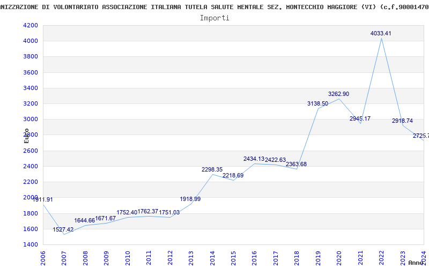Viewport: 429px width, 268px height.
Task: Click the 2363.68 data label
Action: click(297, 165)
